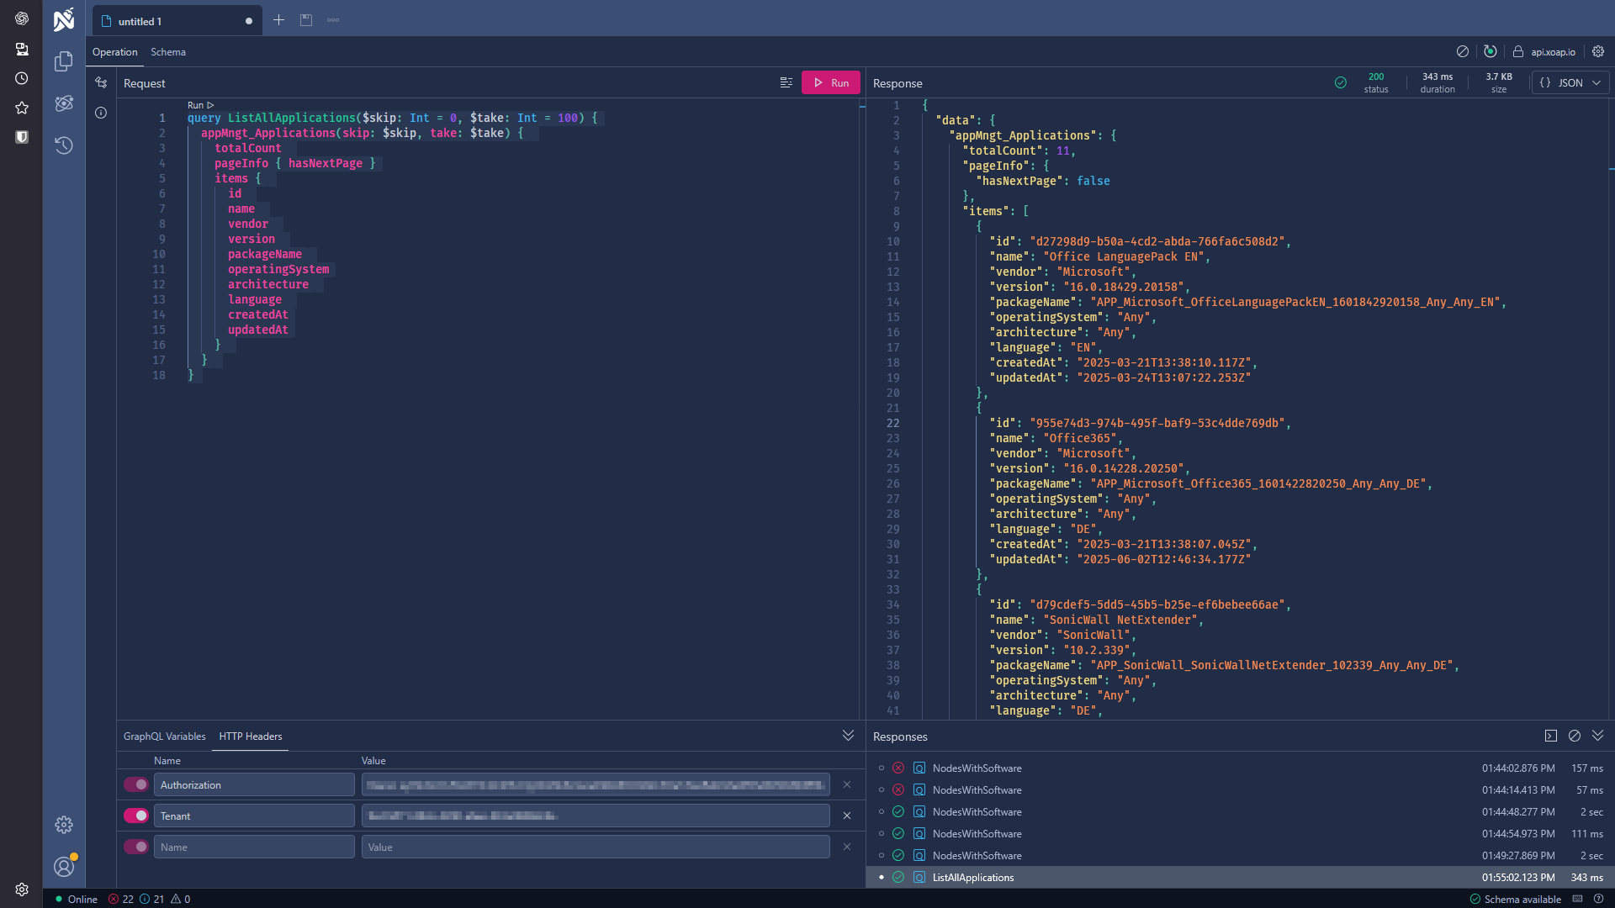Image resolution: width=1615 pixels, height=908 pixels.
Task: Switch to the GraphQL Variables tab
Action: (165, 736)
